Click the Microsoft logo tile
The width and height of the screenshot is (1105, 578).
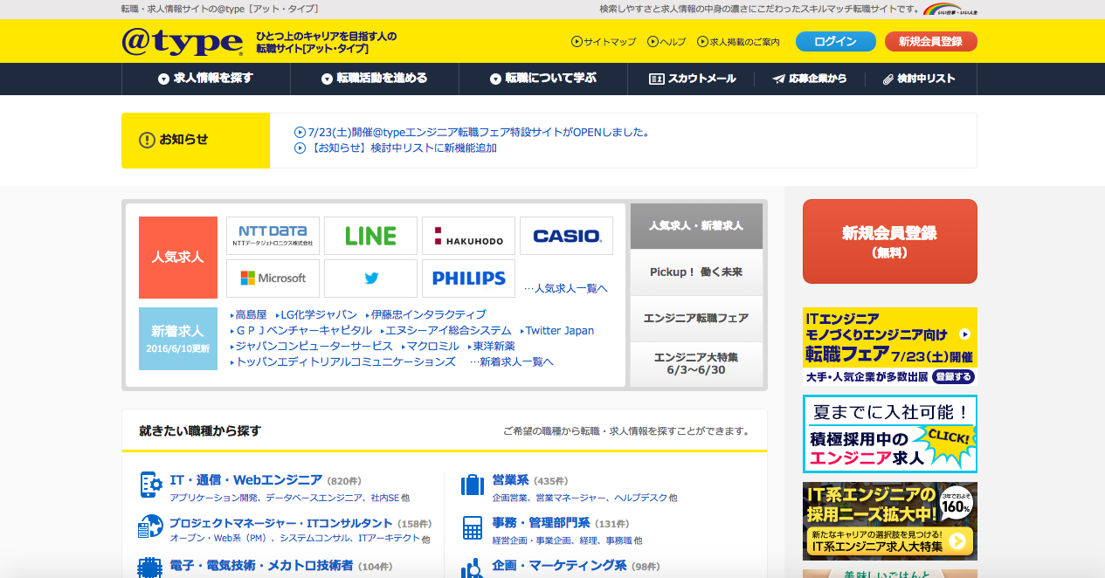[273, 279]
